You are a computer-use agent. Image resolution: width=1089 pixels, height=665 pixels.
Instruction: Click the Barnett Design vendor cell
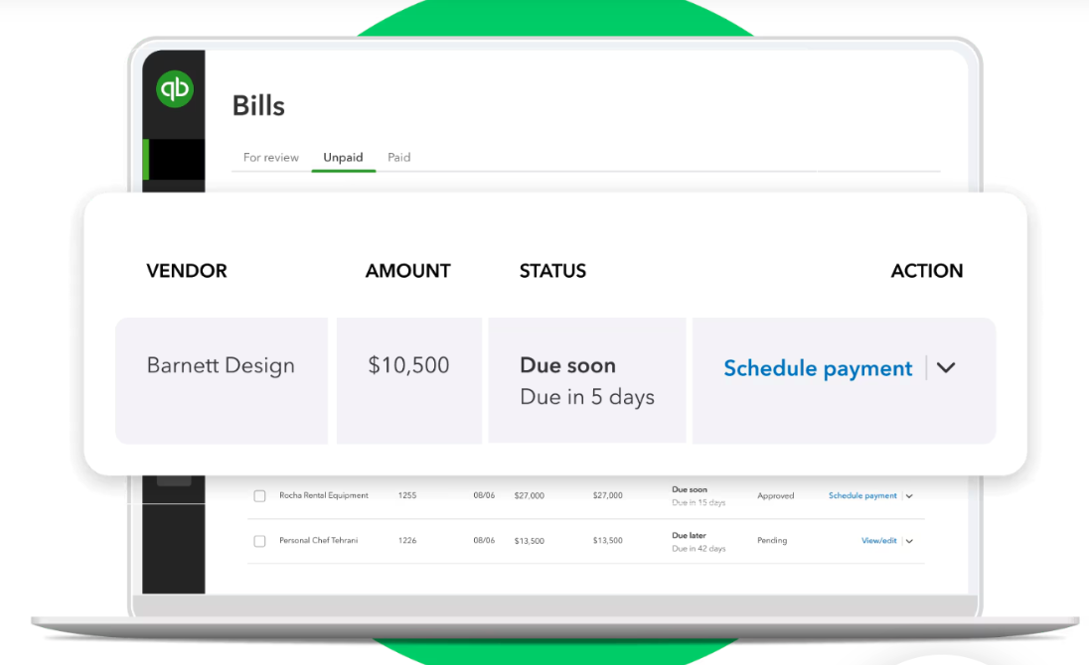coord(222,381)
